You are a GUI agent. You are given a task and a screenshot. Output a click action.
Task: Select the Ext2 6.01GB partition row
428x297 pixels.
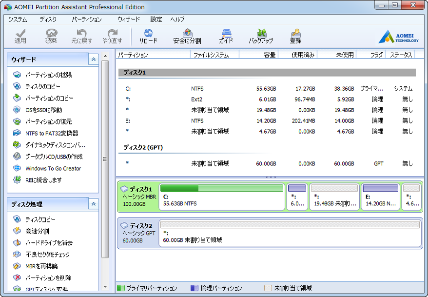point(267,99)
